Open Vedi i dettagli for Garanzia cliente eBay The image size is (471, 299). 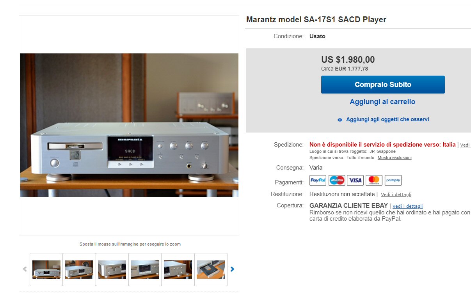[407, 206]
